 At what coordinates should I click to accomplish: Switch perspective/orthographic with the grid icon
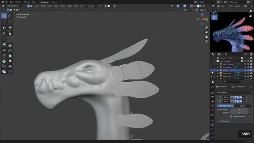[206, 41]
